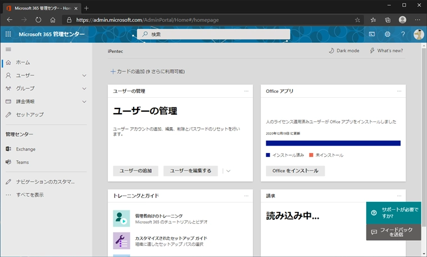427x257 pixels.
Task: Open browser profile icon
Action: (x=402, y=20)
